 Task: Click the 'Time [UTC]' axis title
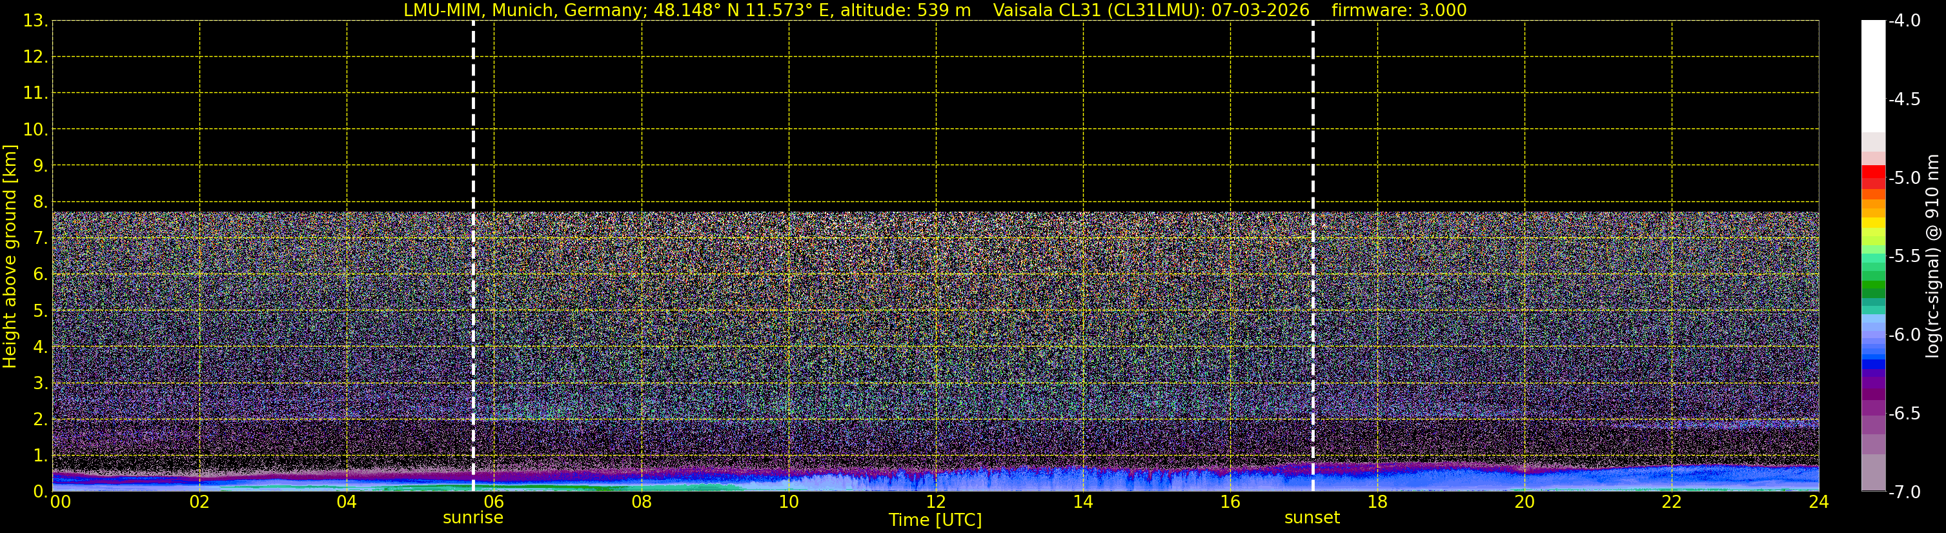935,520
